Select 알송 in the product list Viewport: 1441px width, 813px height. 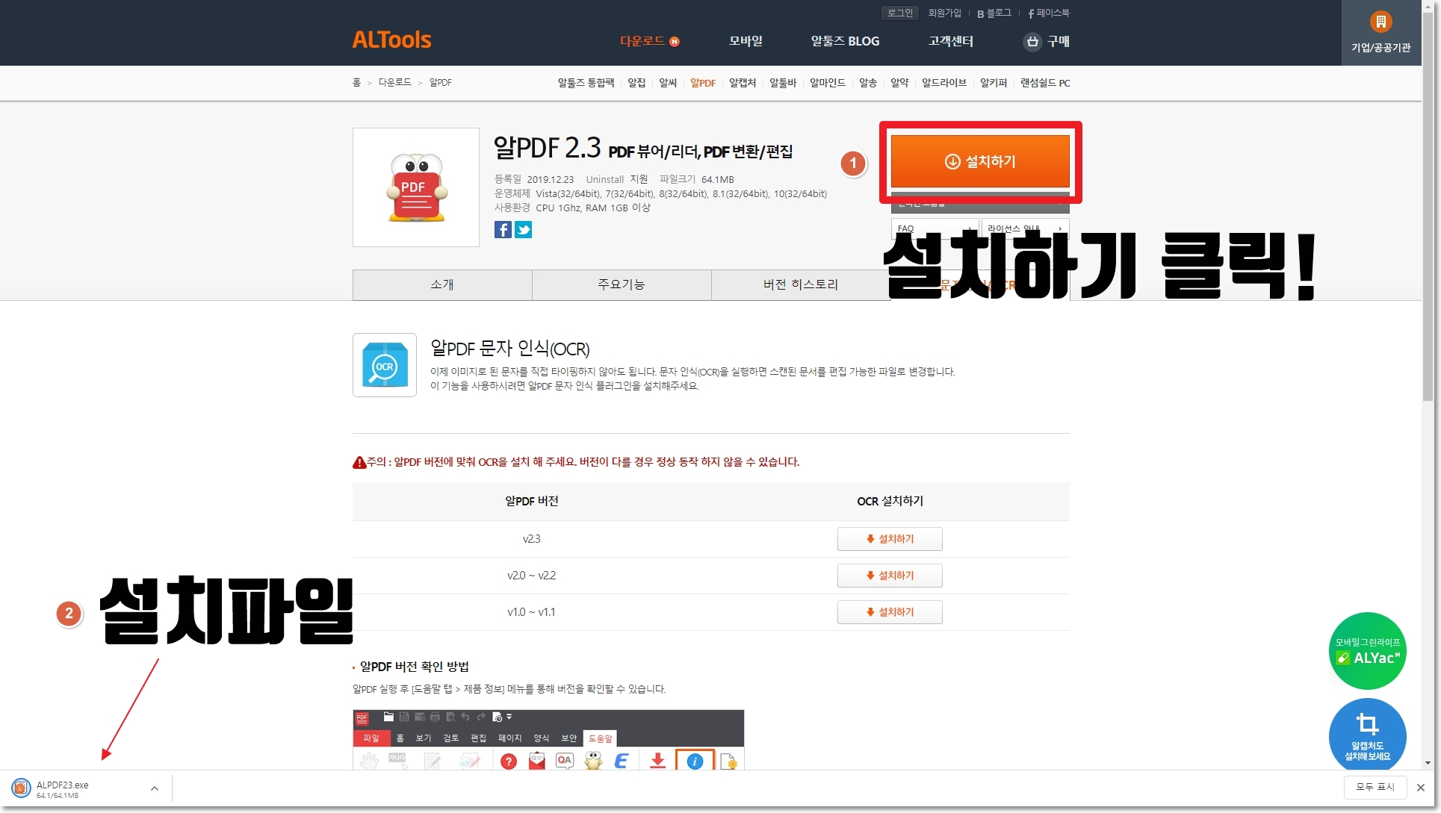pos(868,83)
